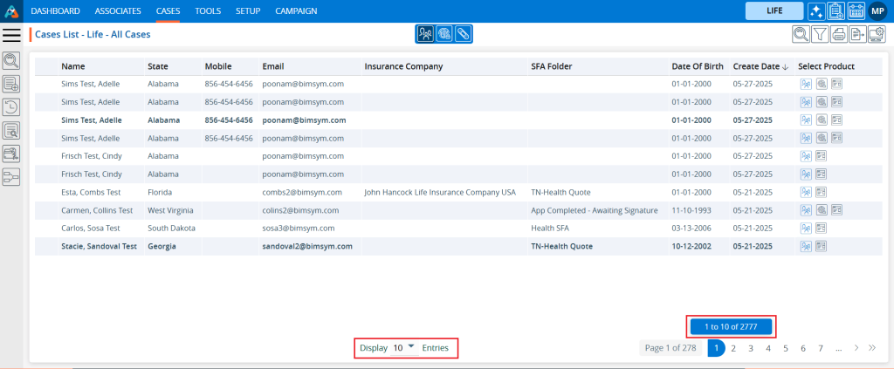Click the Name column header
Viewport: 894px width, 369px height.
(73, 66)
